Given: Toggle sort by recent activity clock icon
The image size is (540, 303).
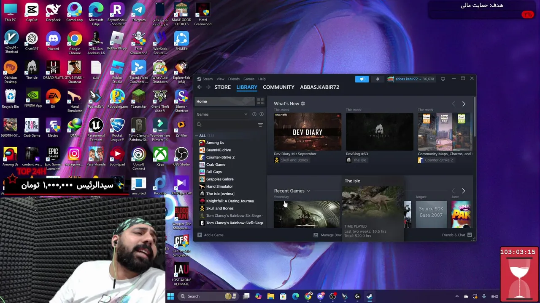Looking at the screenshot, I should pos(254,114).
